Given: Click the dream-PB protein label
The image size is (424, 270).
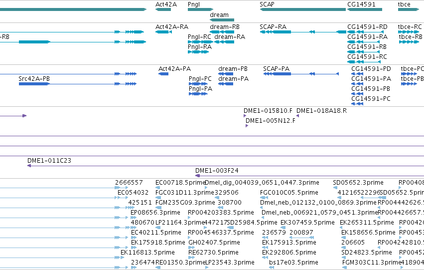Looking at the screenshot, I should [233, 69].
